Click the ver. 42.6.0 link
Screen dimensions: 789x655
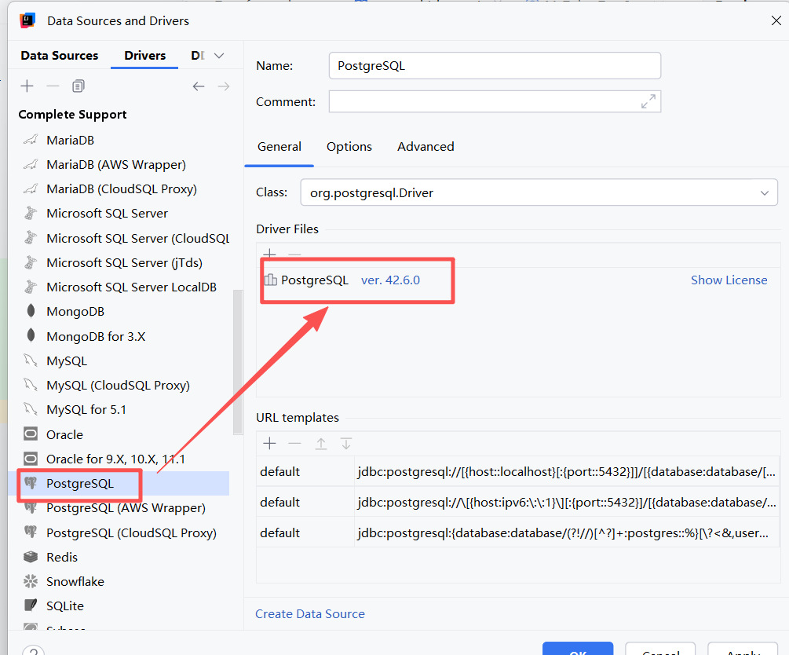click(390, 280)
